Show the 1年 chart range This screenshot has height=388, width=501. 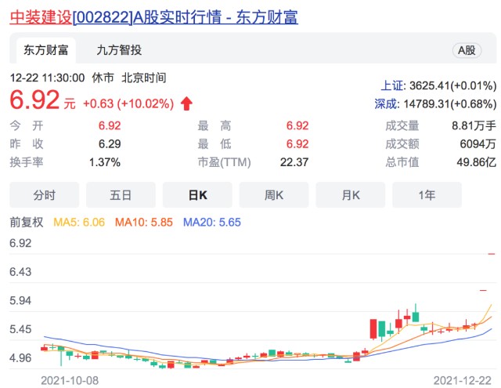pyautogui.click(x=427, y=195)
